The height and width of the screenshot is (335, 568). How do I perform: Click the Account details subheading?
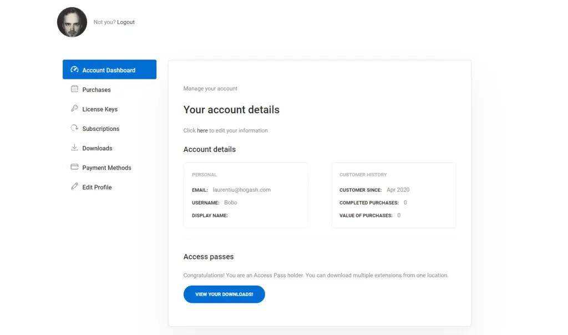(x=209, y=149)
